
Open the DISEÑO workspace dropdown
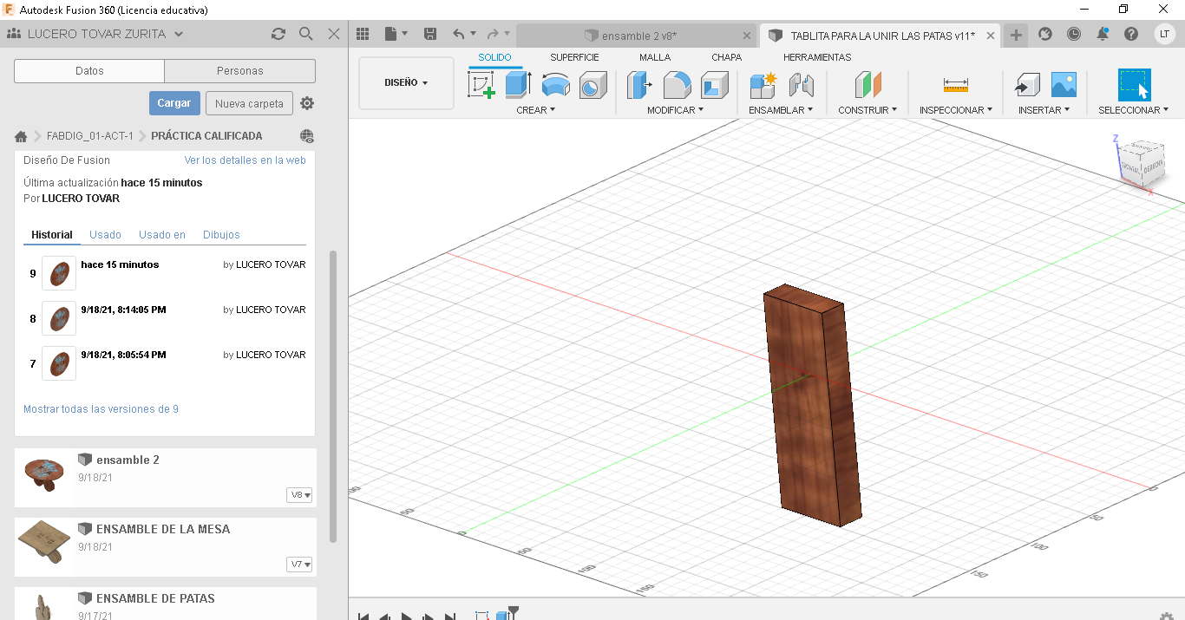[x=406, y=83]
